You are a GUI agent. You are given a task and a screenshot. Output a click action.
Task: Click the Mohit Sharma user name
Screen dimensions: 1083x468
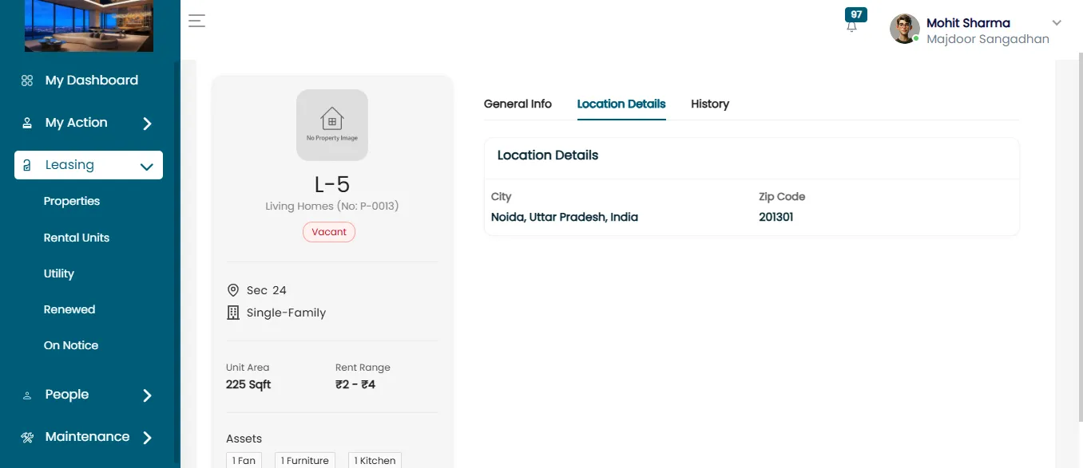coord(968,23)
